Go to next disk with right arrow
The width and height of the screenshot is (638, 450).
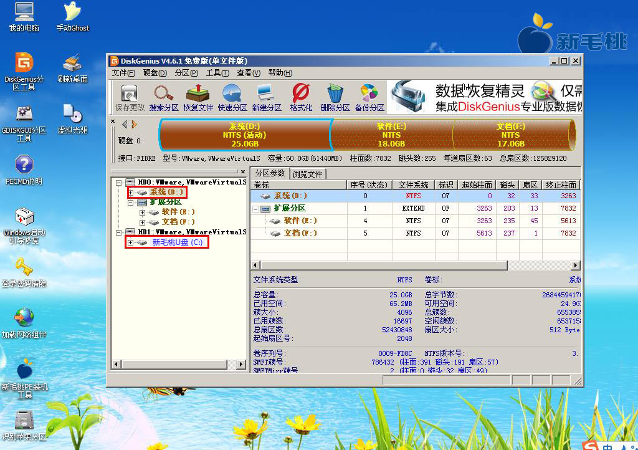135,125
